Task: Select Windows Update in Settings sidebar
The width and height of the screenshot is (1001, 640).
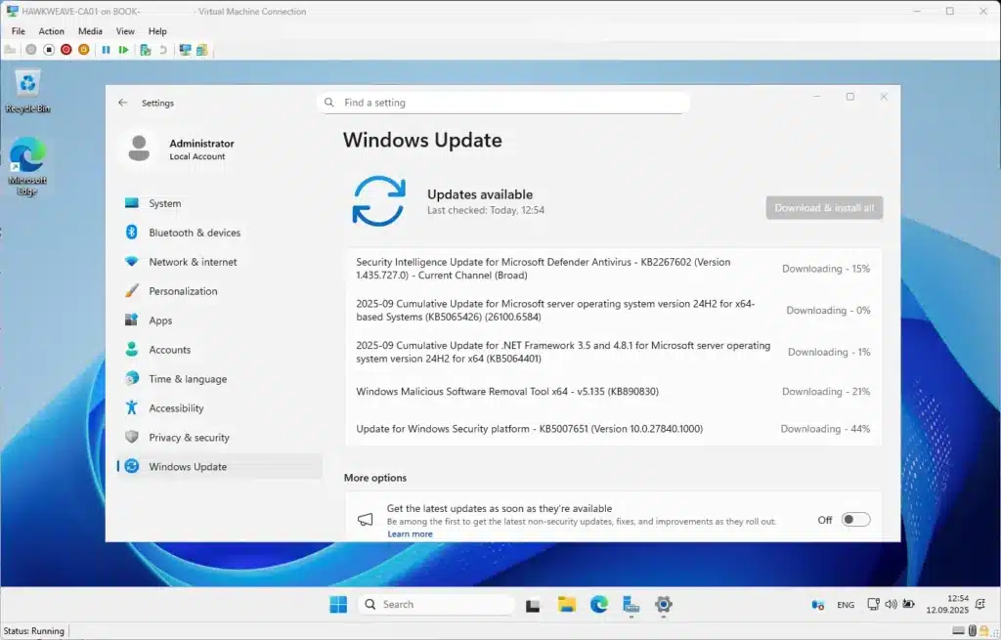Action: pos(188,467)
